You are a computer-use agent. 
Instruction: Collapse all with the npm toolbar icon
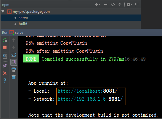[120, 4]
